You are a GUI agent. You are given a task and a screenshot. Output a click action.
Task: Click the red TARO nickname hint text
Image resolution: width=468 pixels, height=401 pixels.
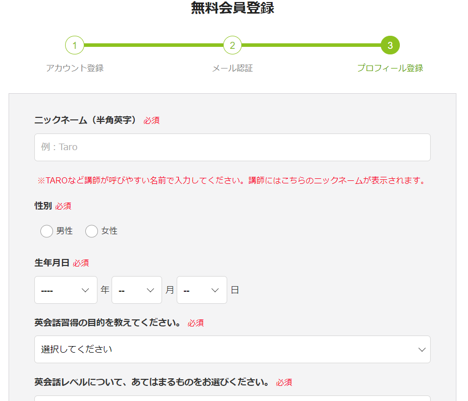coord(231,180)
